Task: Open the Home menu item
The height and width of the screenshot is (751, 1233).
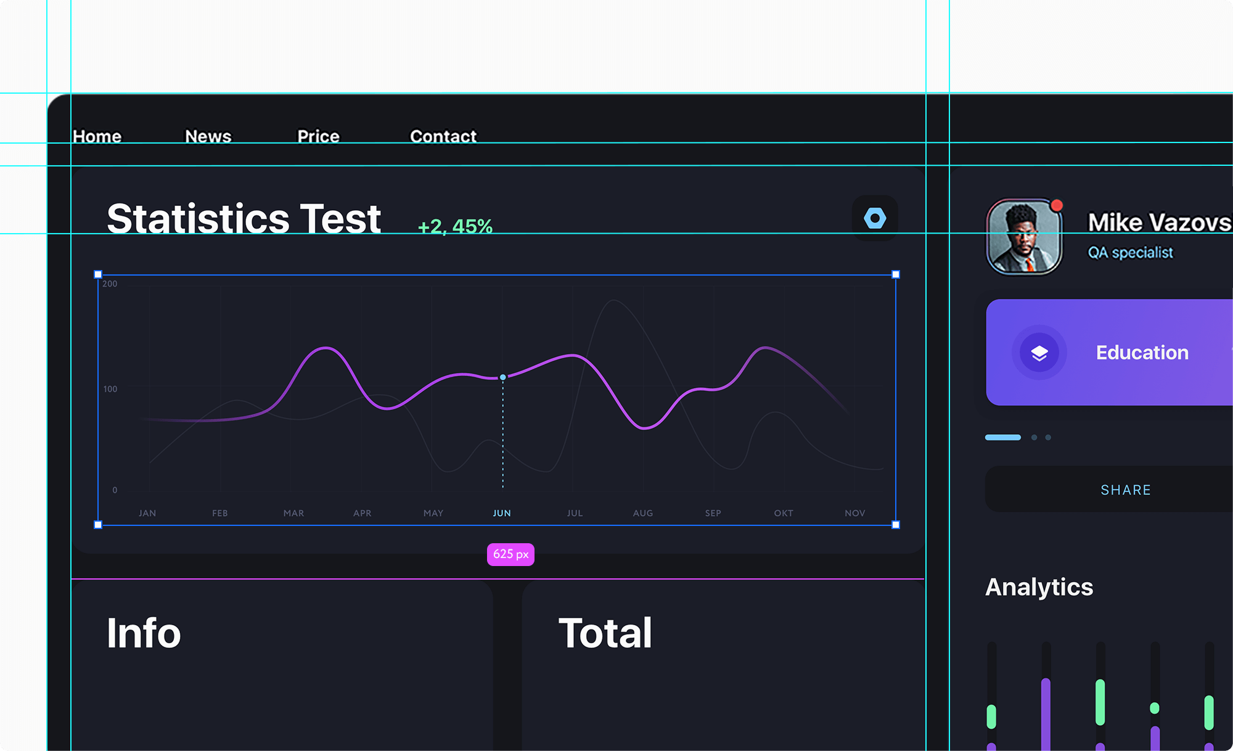Action: (x=97, y=136)
